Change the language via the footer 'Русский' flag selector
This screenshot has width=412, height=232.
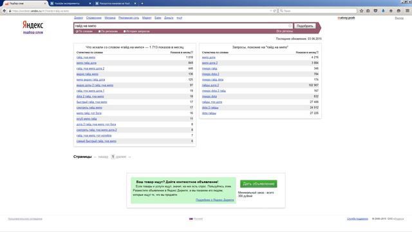pos(196,219)
